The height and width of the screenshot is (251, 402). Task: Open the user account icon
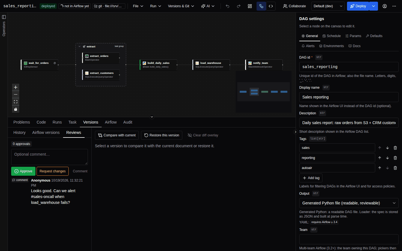pyautogui.click(x=385, y=6)
